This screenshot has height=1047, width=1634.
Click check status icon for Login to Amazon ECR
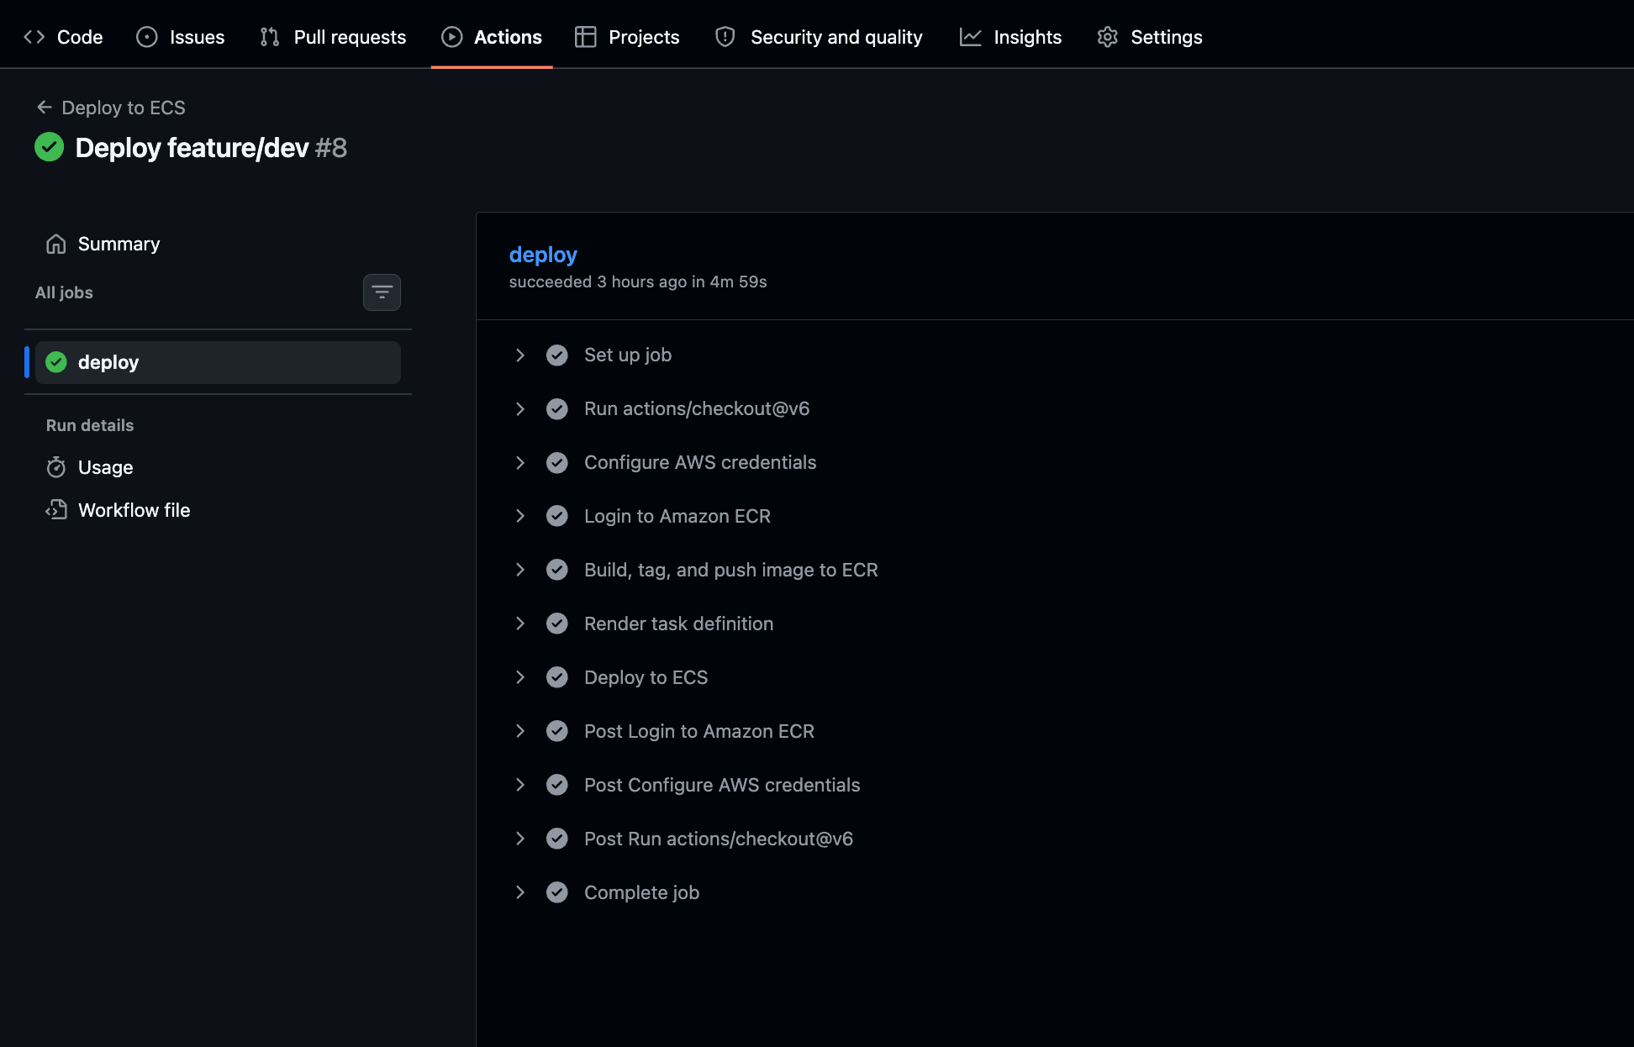tap(557, 516)
